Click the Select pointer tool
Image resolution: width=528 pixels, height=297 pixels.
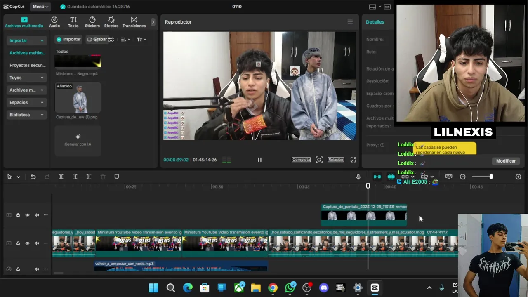(x=9, y=177)
